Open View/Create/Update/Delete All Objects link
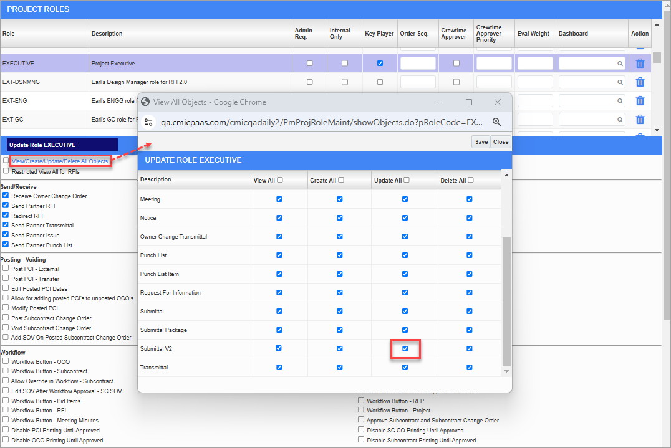 point(60,161)
